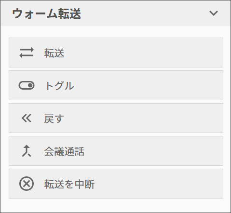Select the 会議通話 text label
The height and width of the screenshot is (213, 231).
[64, 151]
